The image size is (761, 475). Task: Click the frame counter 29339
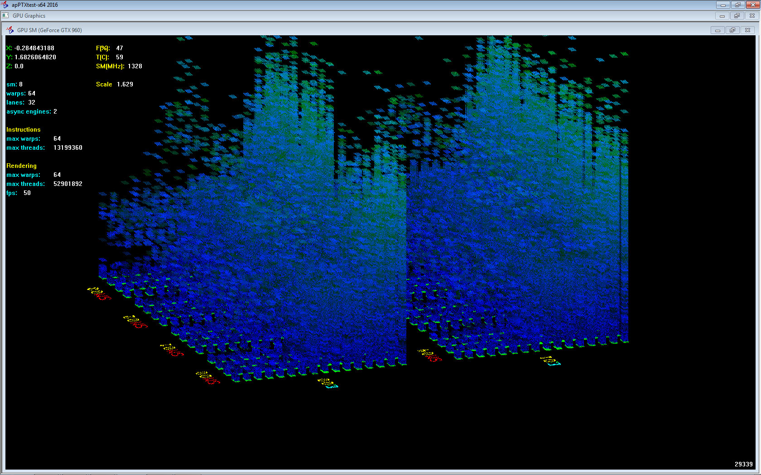743,464
